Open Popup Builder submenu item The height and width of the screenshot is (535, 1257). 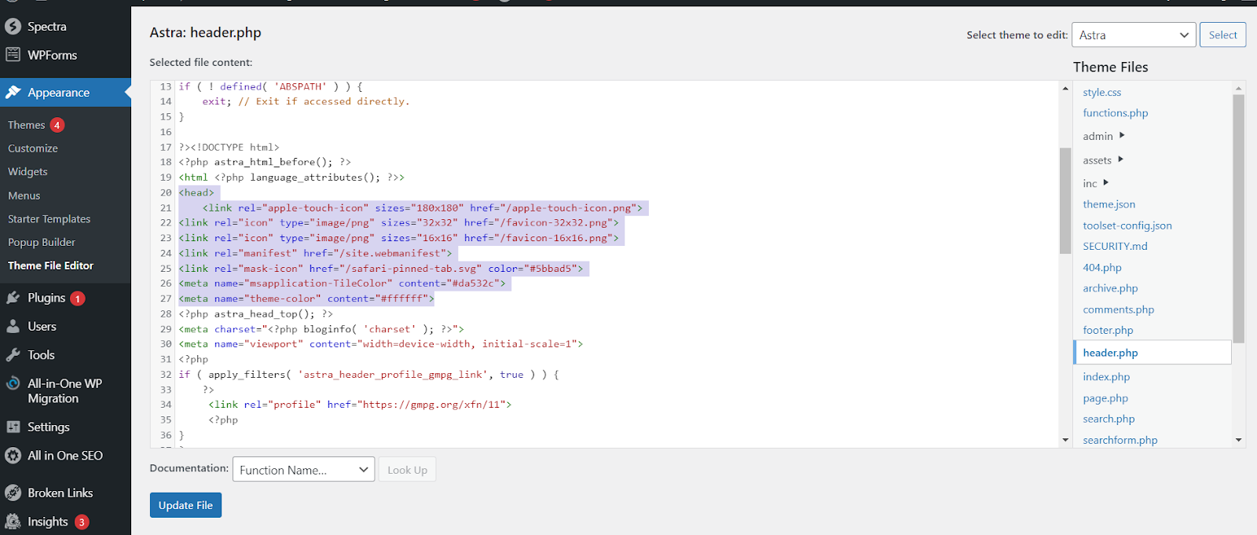(x=42, y=243)
